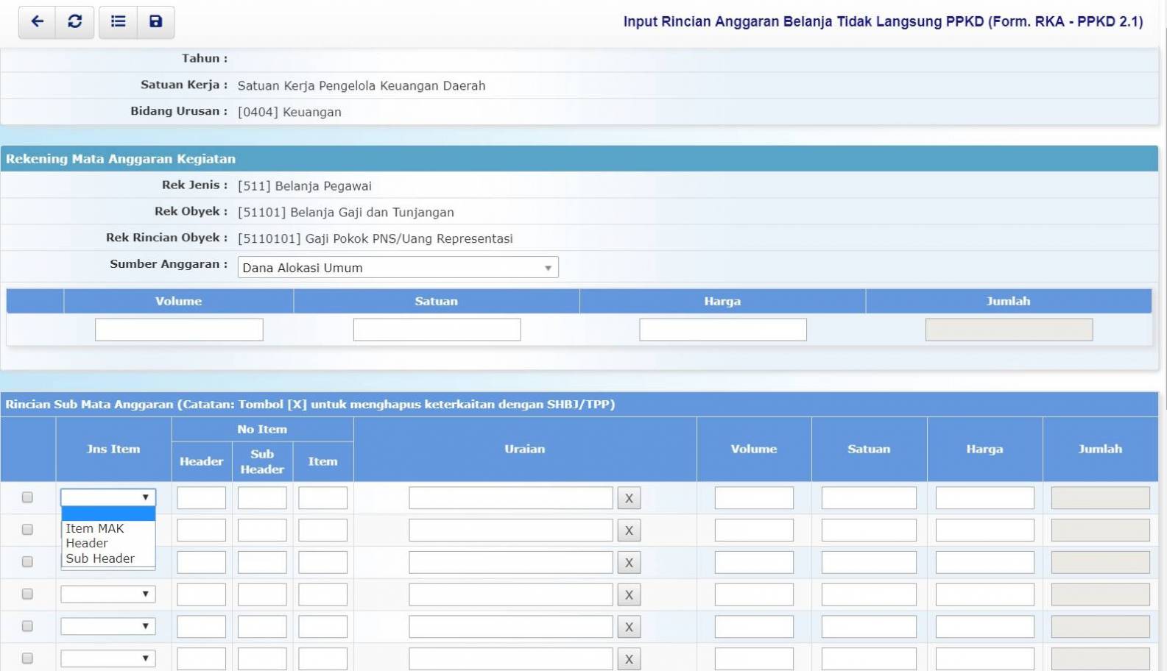Tick the sixth row checkbox
The height and width of the screenshot is (671, 1167).
click(x=27, y=658)
